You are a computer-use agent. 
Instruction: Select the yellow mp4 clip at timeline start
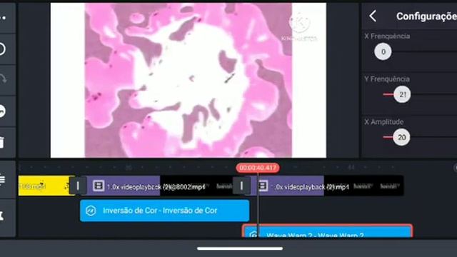(44, 186)
